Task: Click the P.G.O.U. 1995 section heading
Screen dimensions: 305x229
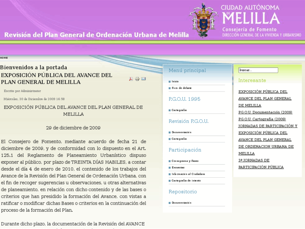Action: [x=185, y=99]
